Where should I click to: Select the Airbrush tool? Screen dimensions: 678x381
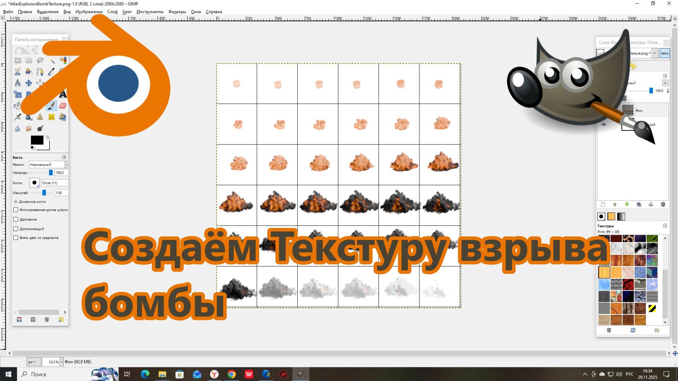coord(18,117)
